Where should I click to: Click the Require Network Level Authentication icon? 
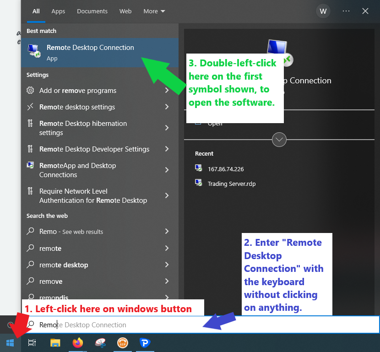[30, 191]
